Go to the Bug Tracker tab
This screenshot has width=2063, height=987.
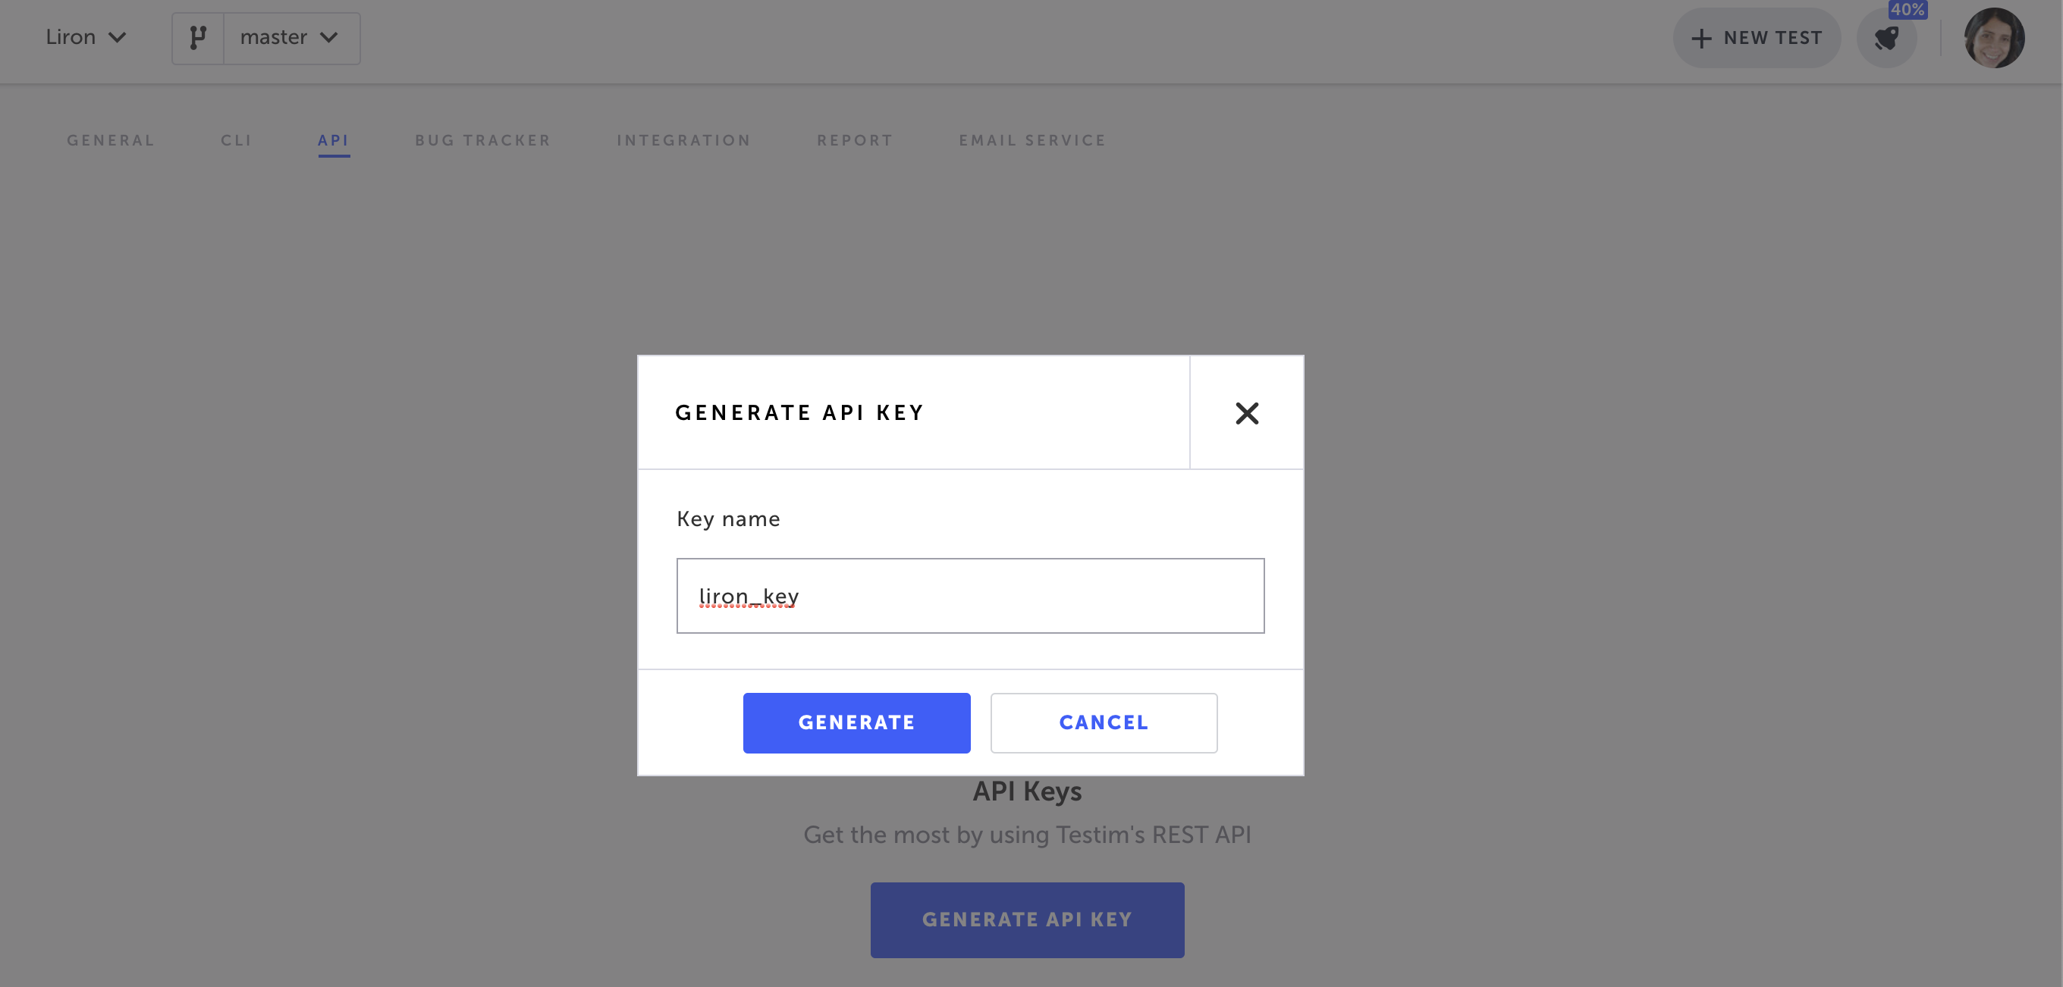(x=483, y=140)
